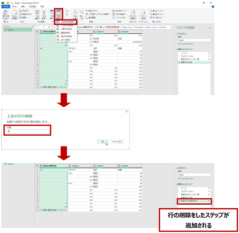Open the 変換 ribbon tab
The height and width of the screenshot is (233, 239).
coord(23,6)
